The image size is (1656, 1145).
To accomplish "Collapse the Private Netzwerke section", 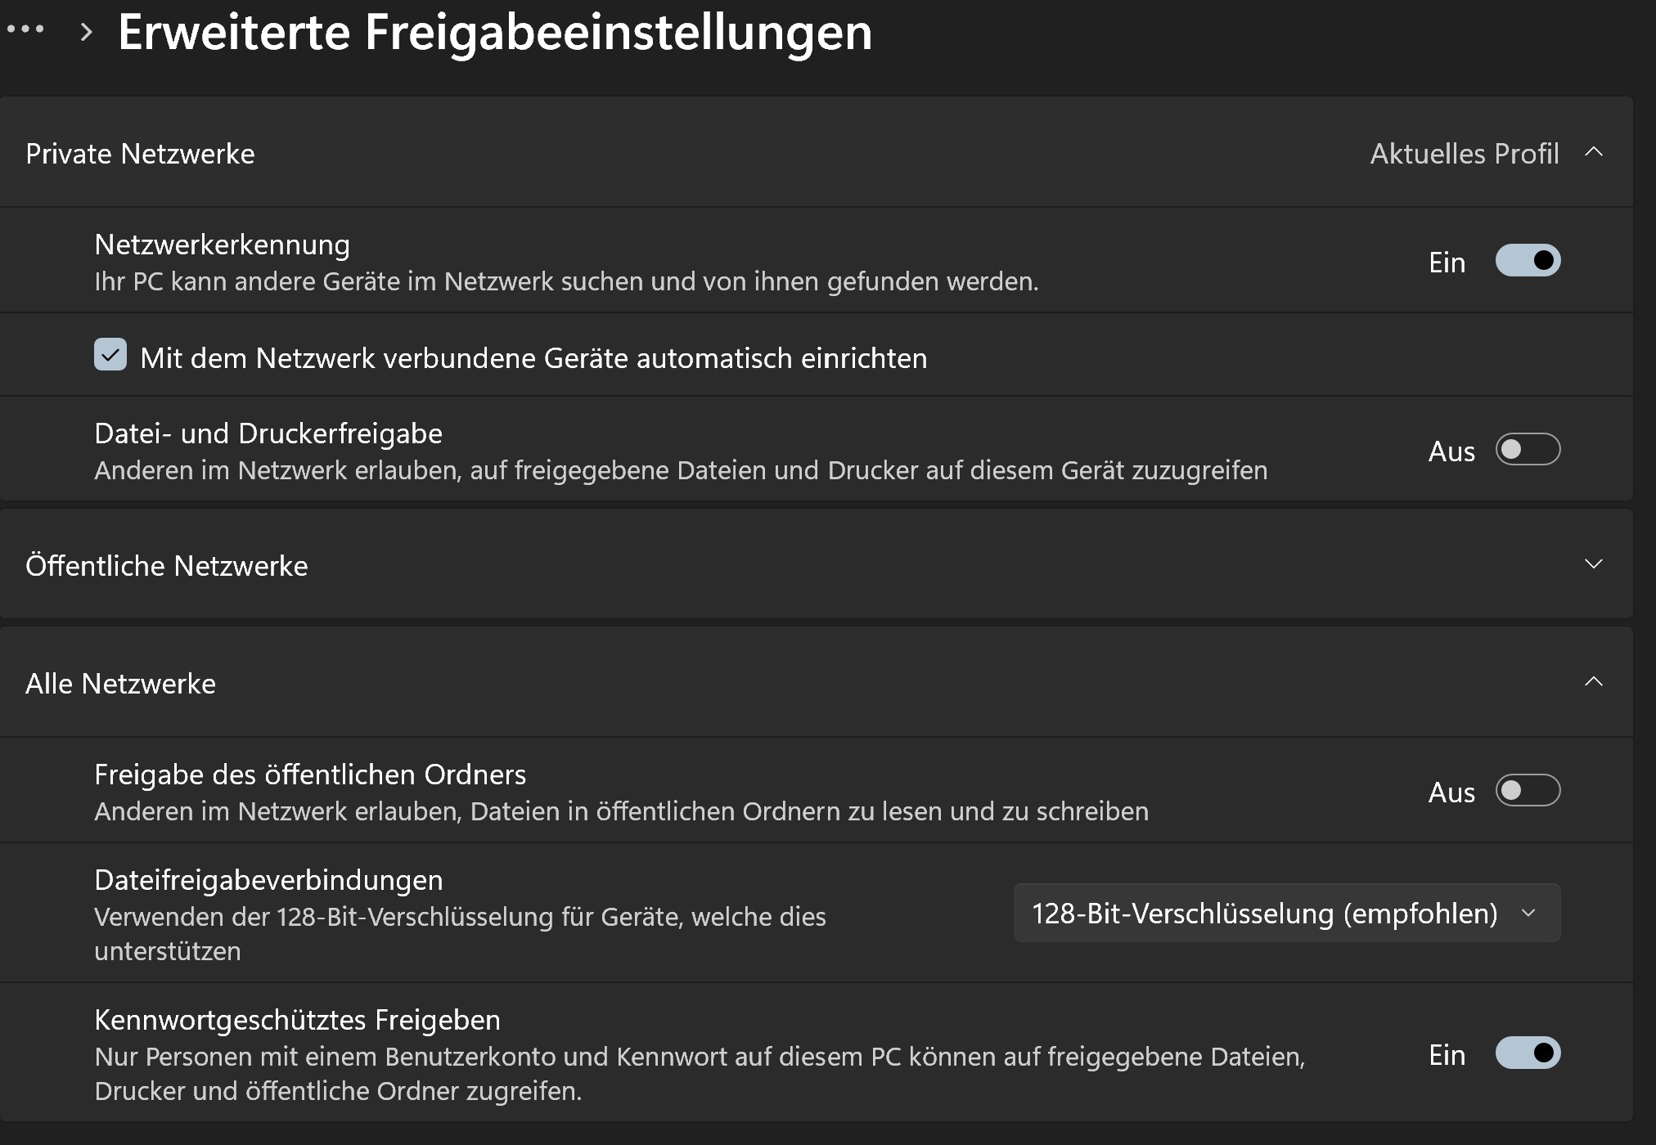I will click(x=1592, y=153).
